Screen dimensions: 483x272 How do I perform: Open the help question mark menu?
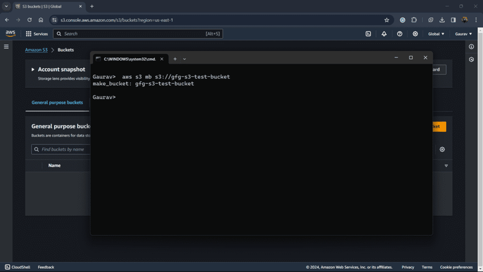click(399, 34)
